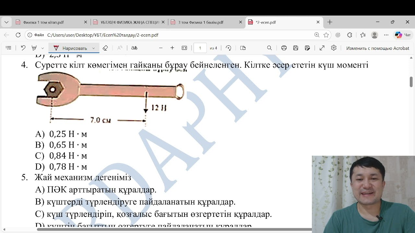Image resolution: width=415 pixels, height=233 pixels.
Task: Switch to 3 том Физика 1 бөлім.pdf tab
Action: [201, 22]
